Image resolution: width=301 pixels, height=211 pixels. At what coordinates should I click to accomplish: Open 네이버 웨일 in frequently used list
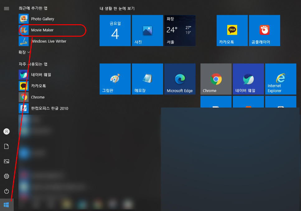(x=52, y=75)
